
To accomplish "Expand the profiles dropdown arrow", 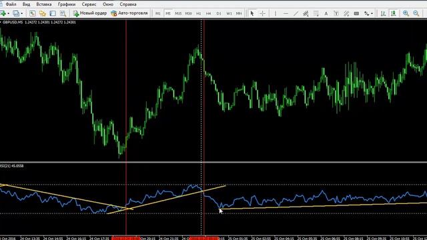I will click(22, 13).
